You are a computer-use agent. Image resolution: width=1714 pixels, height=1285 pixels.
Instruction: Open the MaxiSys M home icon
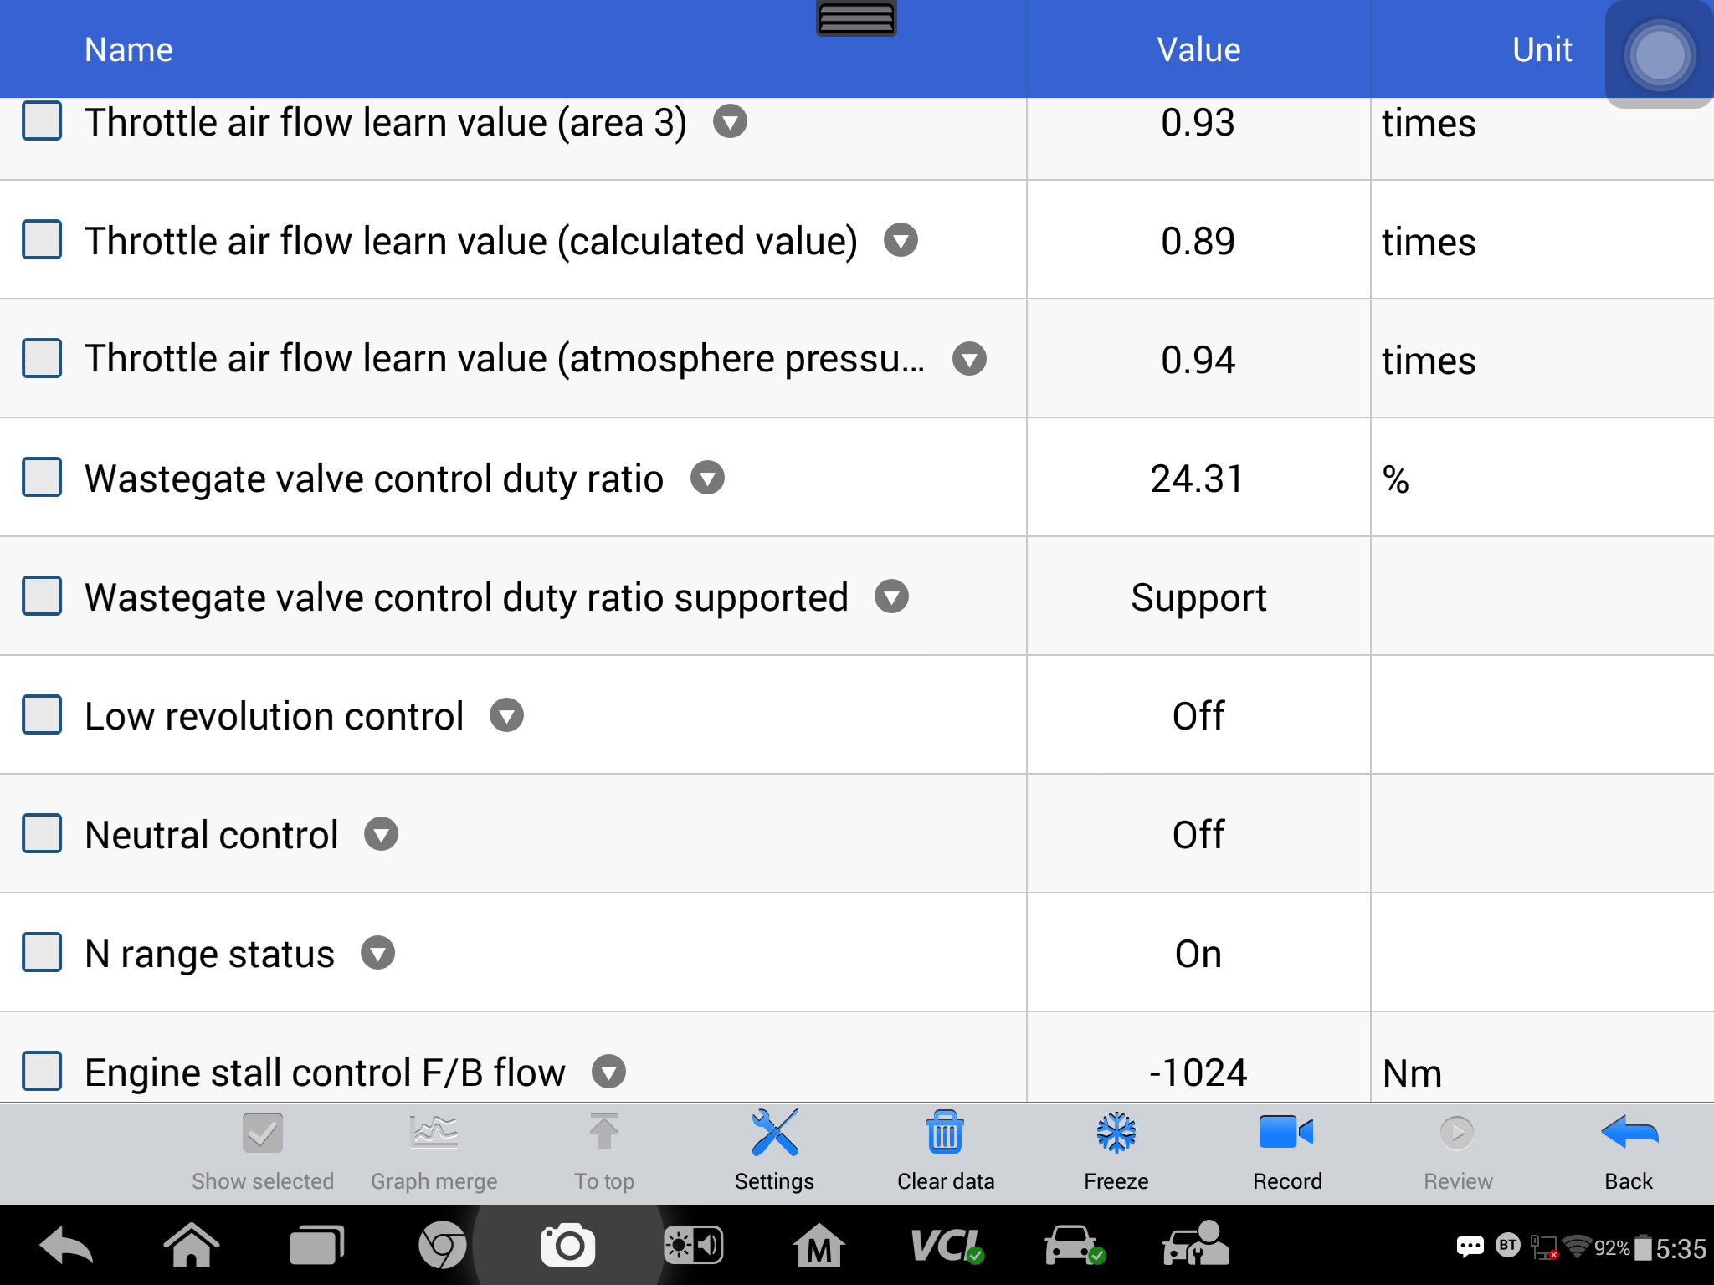point(819,1246)
